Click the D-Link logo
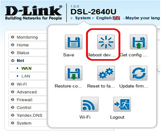 (x=34, y=13)
